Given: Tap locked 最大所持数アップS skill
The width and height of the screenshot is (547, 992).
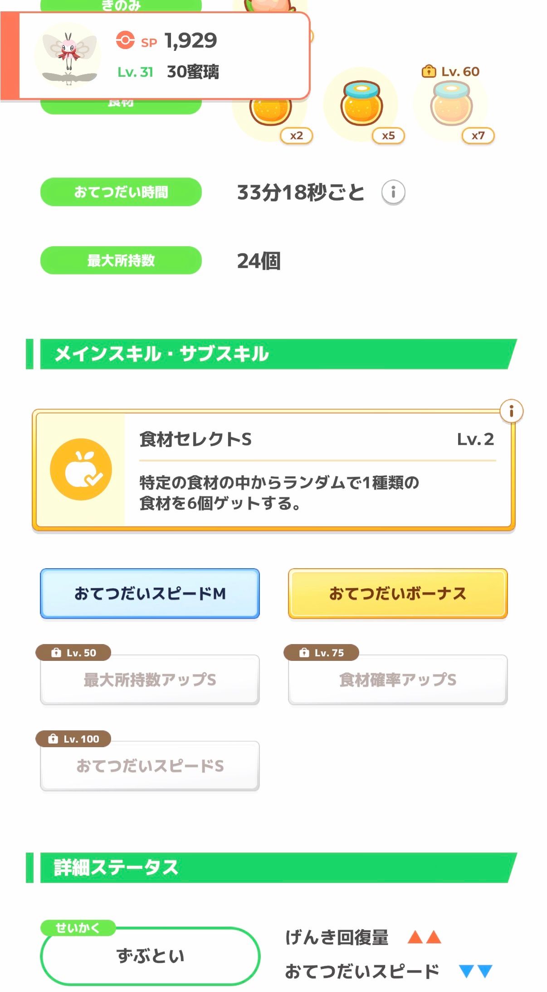Looking at the screenshot, I should [150, 680].
